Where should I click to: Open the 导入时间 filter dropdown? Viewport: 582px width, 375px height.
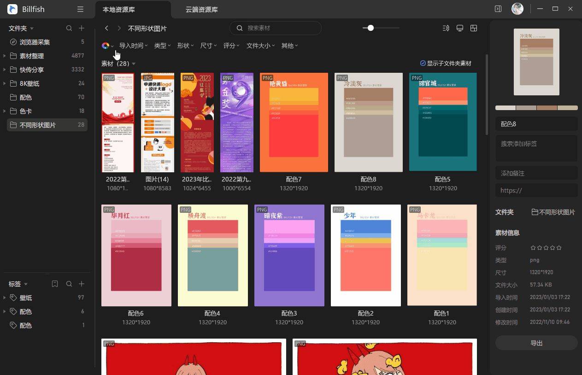[x=133, y=46]
